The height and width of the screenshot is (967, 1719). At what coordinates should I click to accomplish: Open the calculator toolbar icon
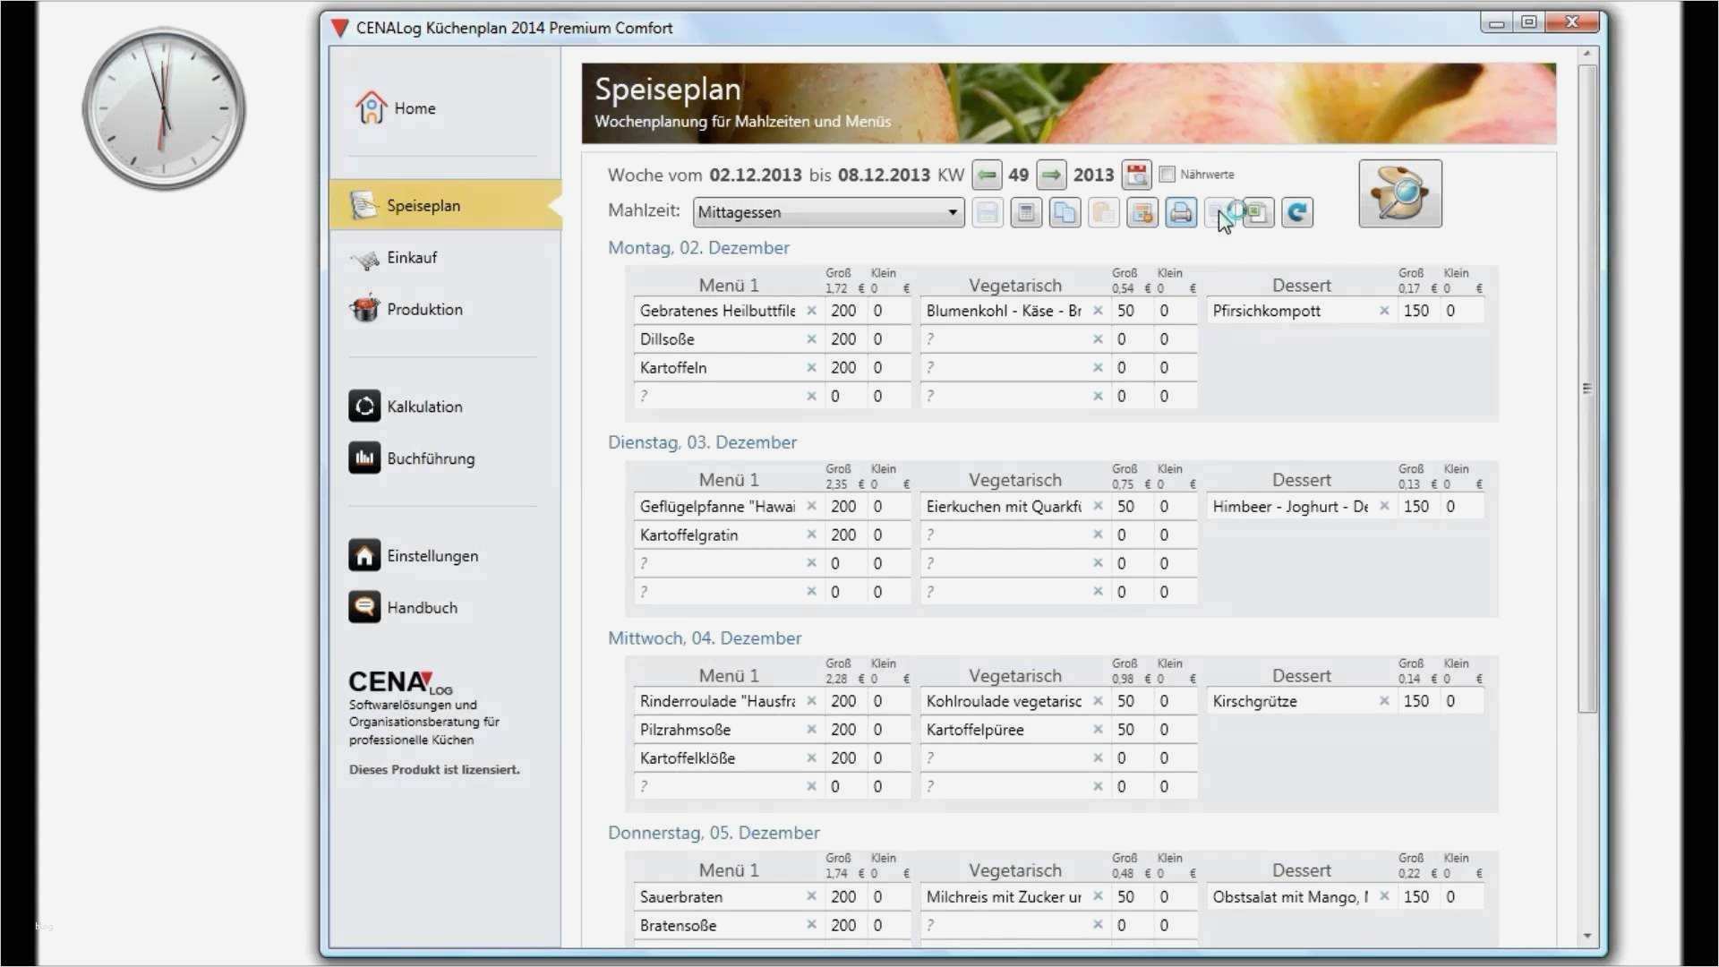tap(1026, 212)
